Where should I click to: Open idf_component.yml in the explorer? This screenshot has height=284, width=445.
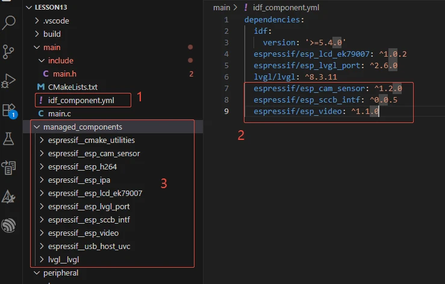click(x=81, y=100)
